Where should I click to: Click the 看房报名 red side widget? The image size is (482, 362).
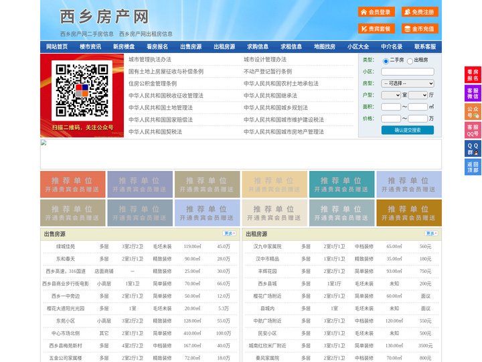473,75
